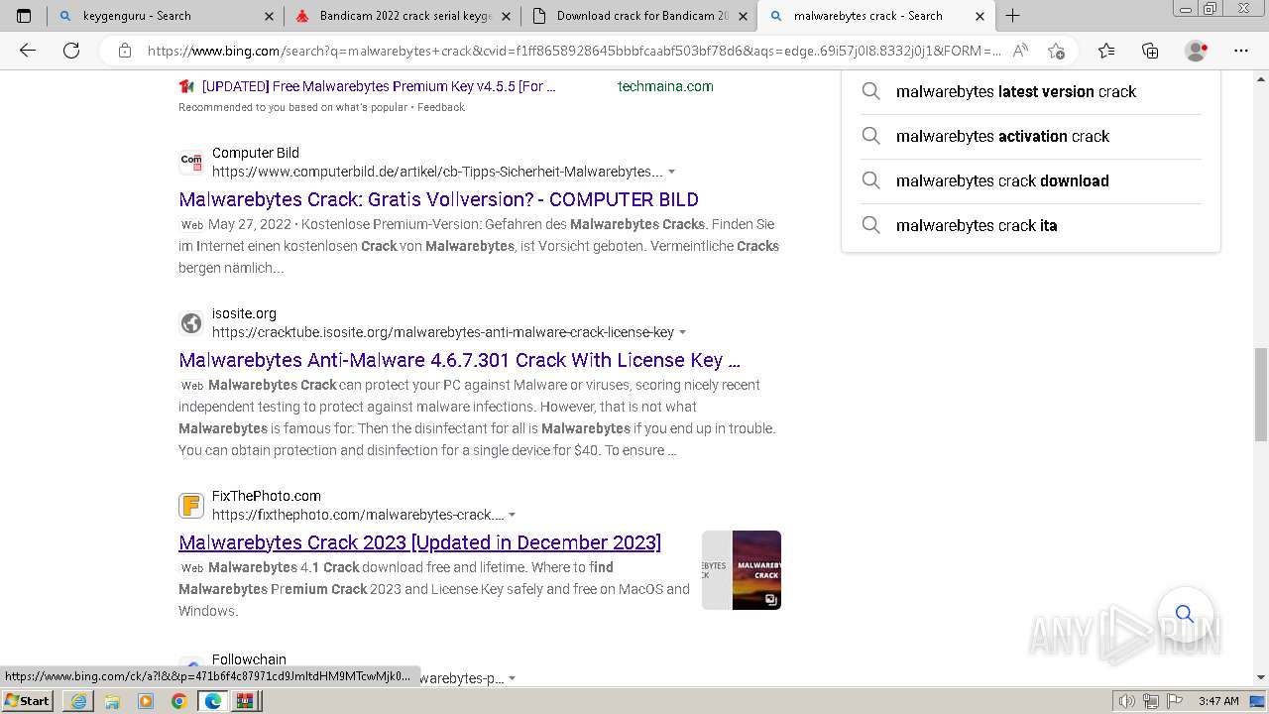The width and height of the screenshot is (1269, 714).
Task: Open the browser profile avatar
Action: point(1197,51)
